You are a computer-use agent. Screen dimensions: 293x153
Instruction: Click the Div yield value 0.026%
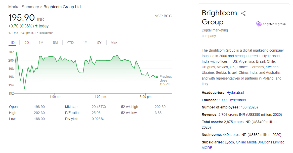tap(98, 119)
